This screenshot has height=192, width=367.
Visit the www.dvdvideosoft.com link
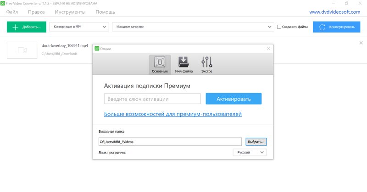335,12
